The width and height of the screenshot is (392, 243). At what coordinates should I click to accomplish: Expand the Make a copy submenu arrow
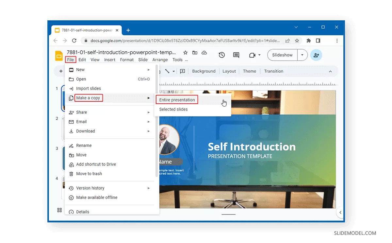(x=149, y=98)
